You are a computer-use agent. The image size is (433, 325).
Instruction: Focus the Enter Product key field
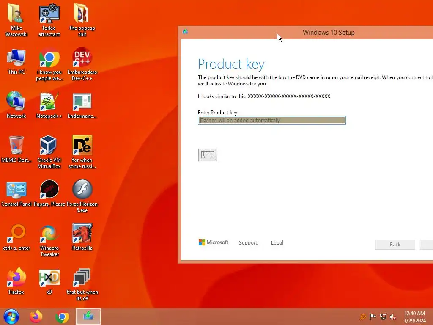[x=272, y=120]
